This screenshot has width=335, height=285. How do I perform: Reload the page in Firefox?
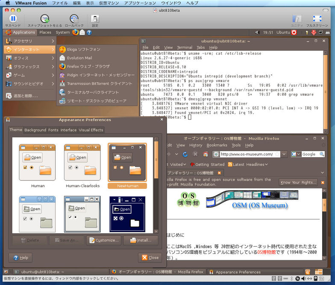185,154
